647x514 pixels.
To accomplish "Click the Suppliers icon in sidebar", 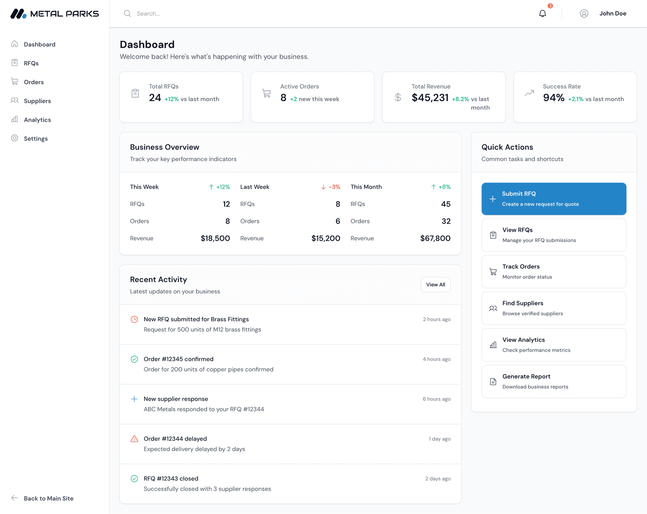I will pos(14,101).
